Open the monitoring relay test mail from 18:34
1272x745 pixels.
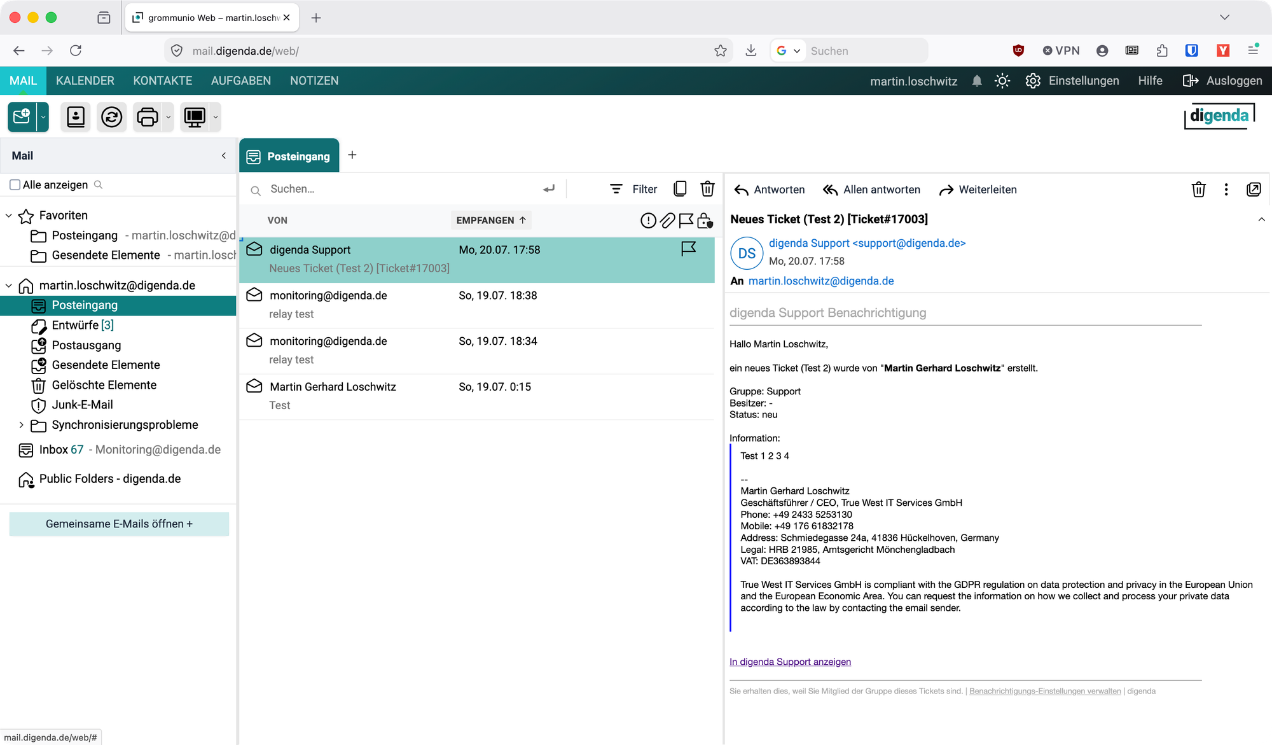(x=477, y=351)
